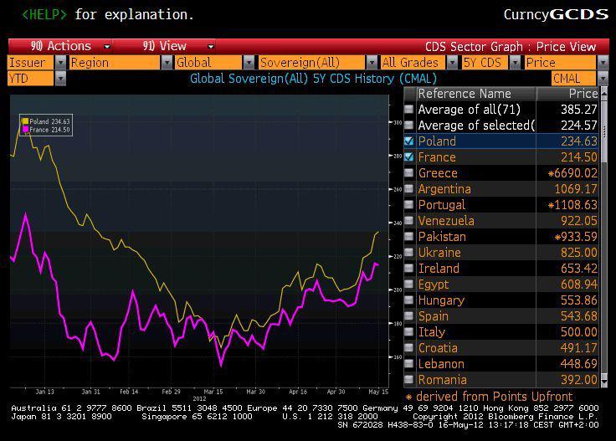Select the Venezuela reference name
The width and height of the screenshot is (616, 441).
(x=446, y=221)
